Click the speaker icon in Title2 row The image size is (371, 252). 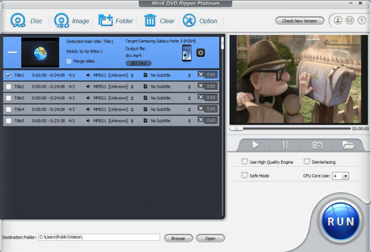pyautogui.click(x=88, y=87)
